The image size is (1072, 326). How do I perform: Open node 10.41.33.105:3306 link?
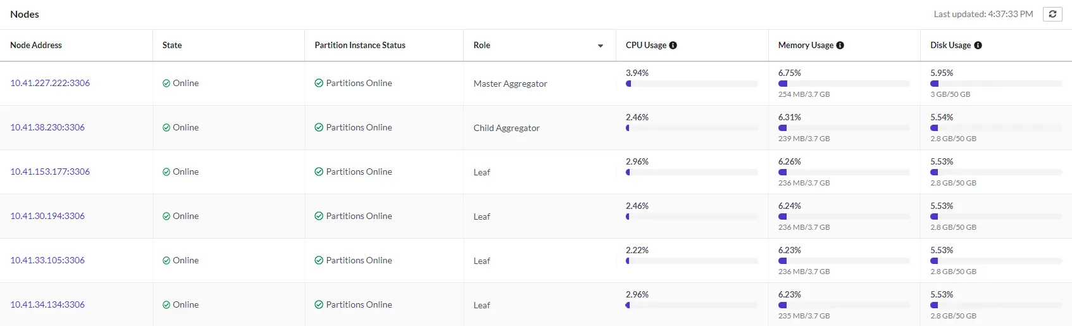pyautogui.click(x=47, y=261)
